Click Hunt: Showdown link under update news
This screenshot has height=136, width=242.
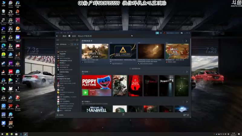tap(89, 62)
